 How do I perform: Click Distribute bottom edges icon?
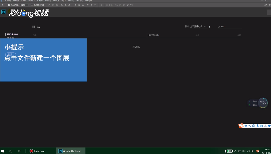tap(83, 5)
